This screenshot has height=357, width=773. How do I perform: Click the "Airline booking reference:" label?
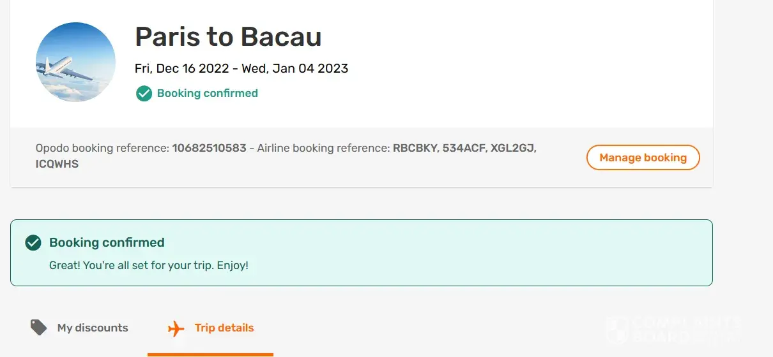point(323,149)
